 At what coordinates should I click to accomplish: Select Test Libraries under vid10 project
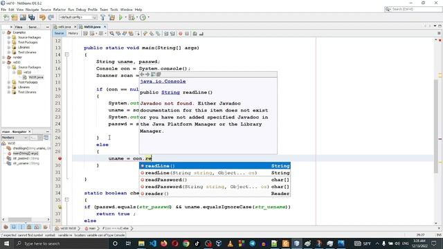[27, 92]
